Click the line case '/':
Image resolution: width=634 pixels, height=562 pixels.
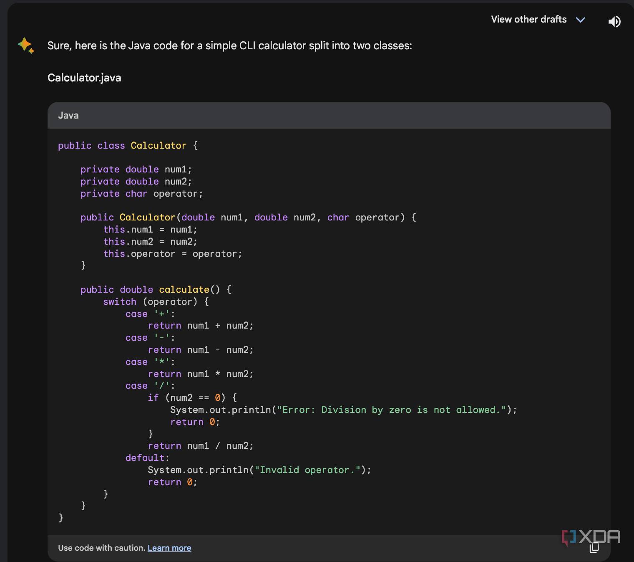150,385
